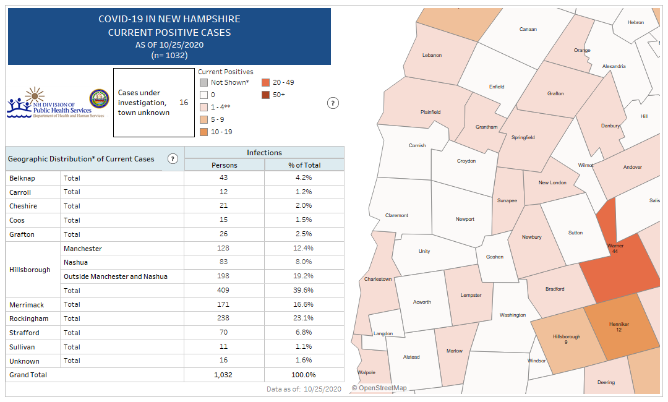Click the Rockingham county row label
This screenshot has height=402, width=668.
[24, 319]
